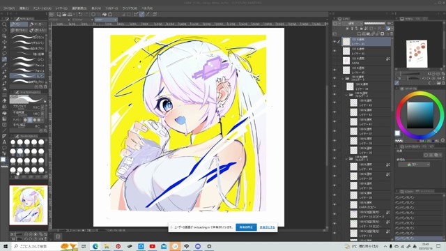This screenshot has width=446, height=251.
Task: Click the open file folder icon in command bar
Action: coord(64,14)
